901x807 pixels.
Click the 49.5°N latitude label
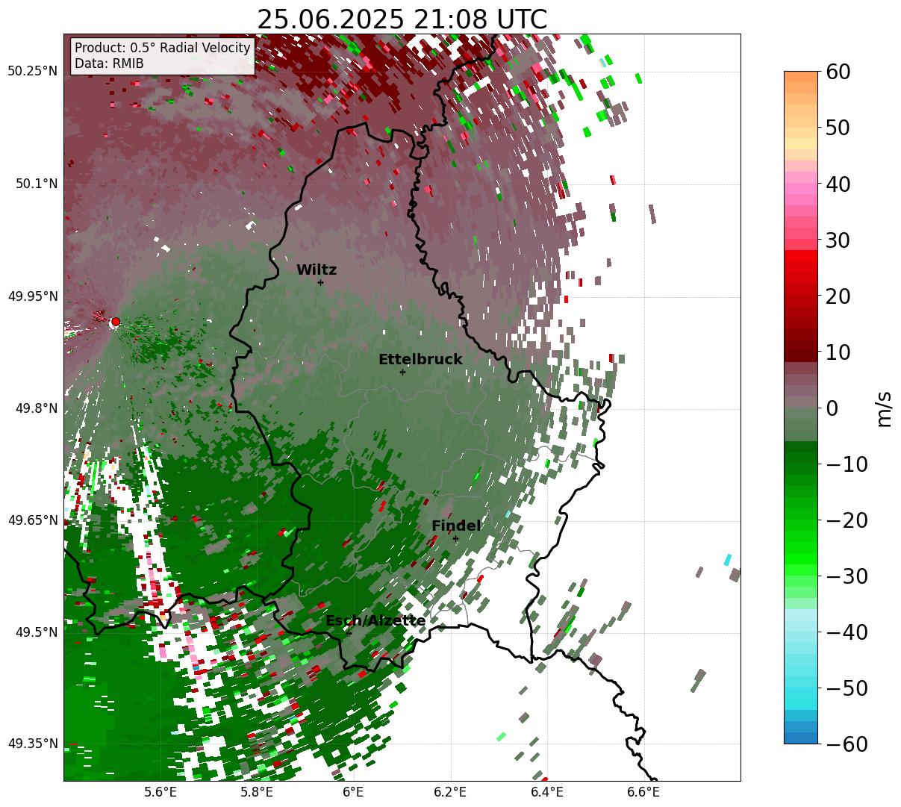coord(36,632)
